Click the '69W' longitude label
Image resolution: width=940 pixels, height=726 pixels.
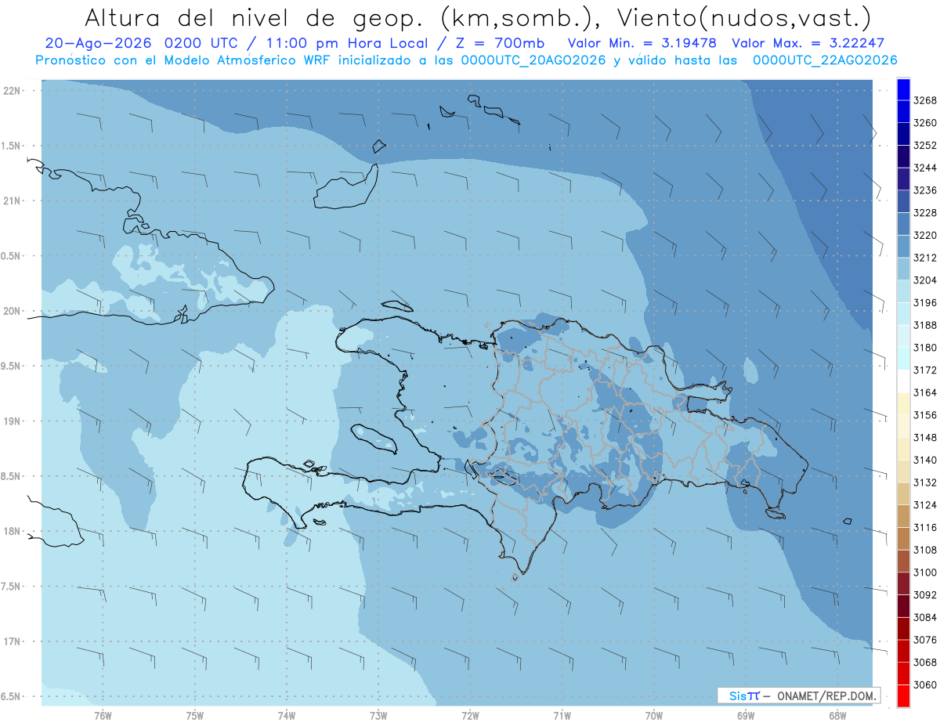point(746,715)
